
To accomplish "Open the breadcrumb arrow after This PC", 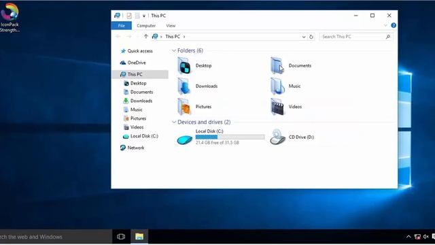I will (184, 37).
